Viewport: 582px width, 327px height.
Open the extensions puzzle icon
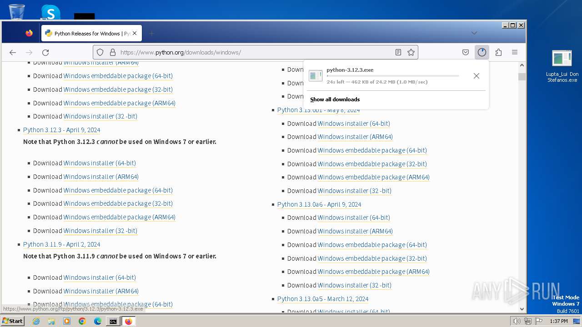498,52
